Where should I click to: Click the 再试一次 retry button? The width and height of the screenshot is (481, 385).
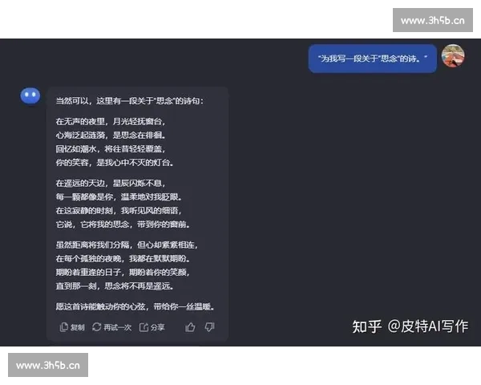111,327
